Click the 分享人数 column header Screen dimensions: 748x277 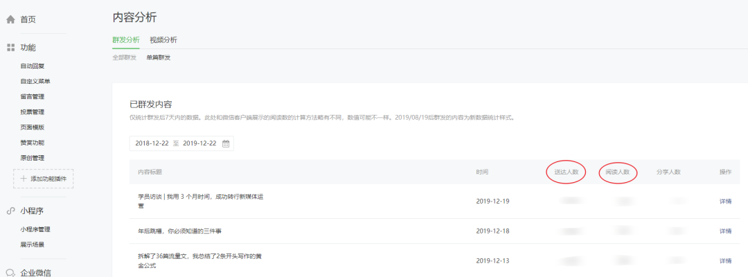tap(668, 172)
